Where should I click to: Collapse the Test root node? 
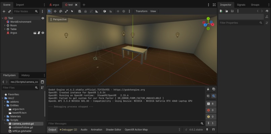[x=3, y=18]
